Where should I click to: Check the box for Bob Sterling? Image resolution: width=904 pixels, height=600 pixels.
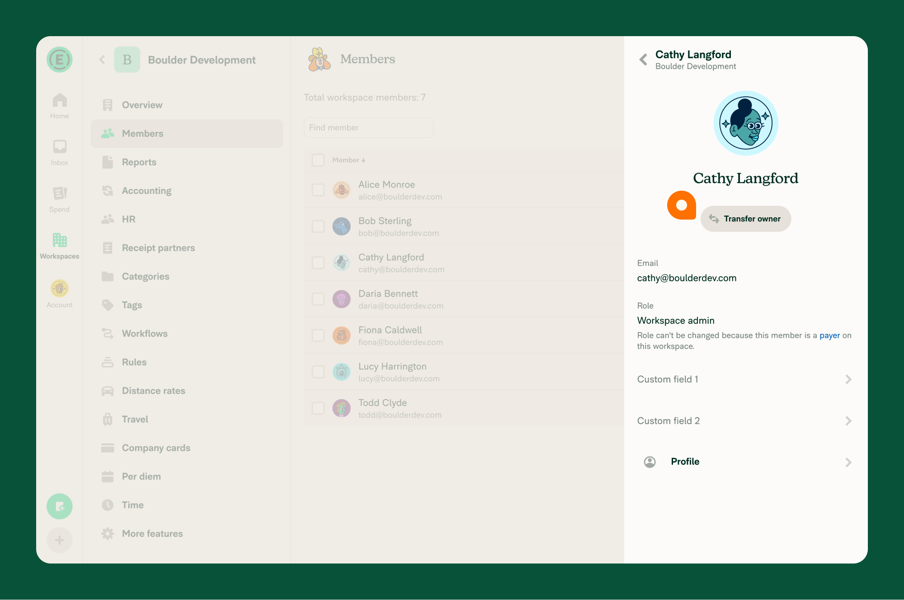point(318,226)
